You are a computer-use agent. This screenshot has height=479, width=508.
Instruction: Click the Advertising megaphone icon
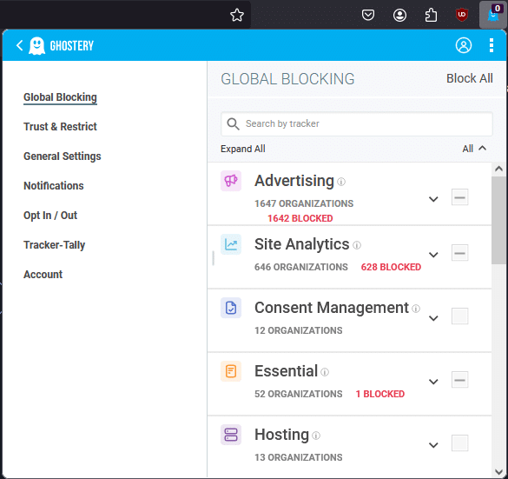pyautogui.click(x=231, y=181)
